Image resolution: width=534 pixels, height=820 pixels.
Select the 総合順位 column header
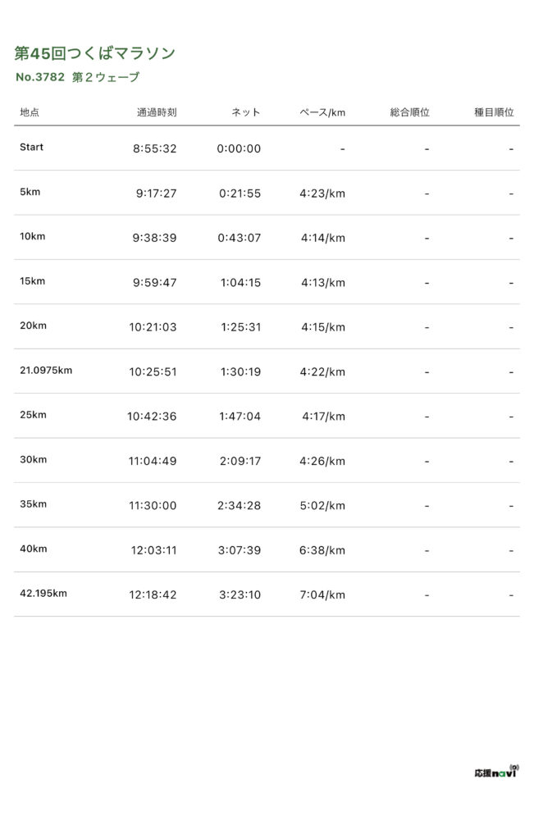pyautogui.click(x=409, y=112)
